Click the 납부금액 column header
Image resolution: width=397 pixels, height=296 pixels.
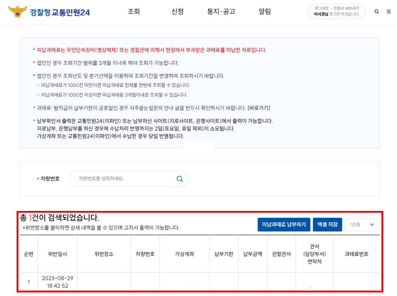252,254
